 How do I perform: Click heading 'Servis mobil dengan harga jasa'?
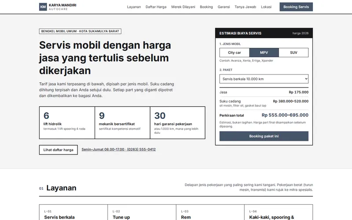coord(105,58)
